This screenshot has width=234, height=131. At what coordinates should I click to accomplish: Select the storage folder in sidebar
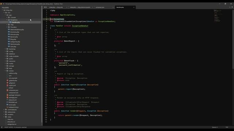(x=11, y=66)
